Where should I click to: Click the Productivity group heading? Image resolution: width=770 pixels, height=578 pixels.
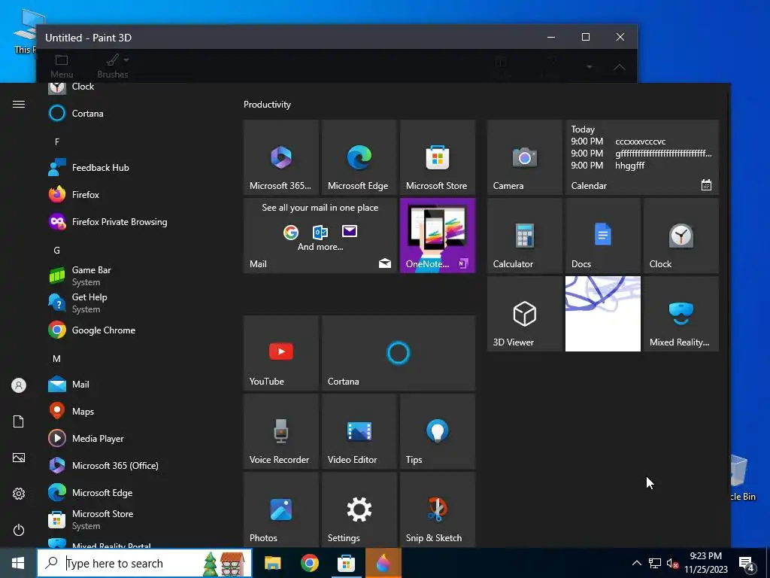click(267, 105)
